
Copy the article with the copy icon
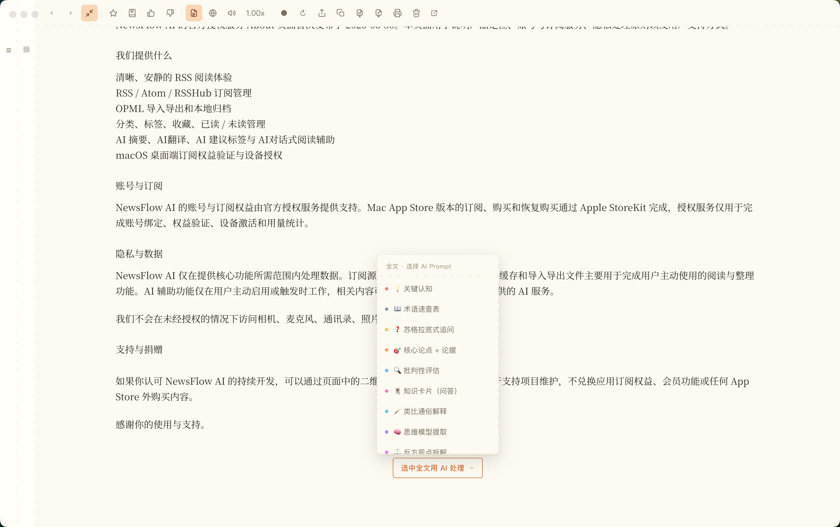pyautogui.click(x=341, y=13)
